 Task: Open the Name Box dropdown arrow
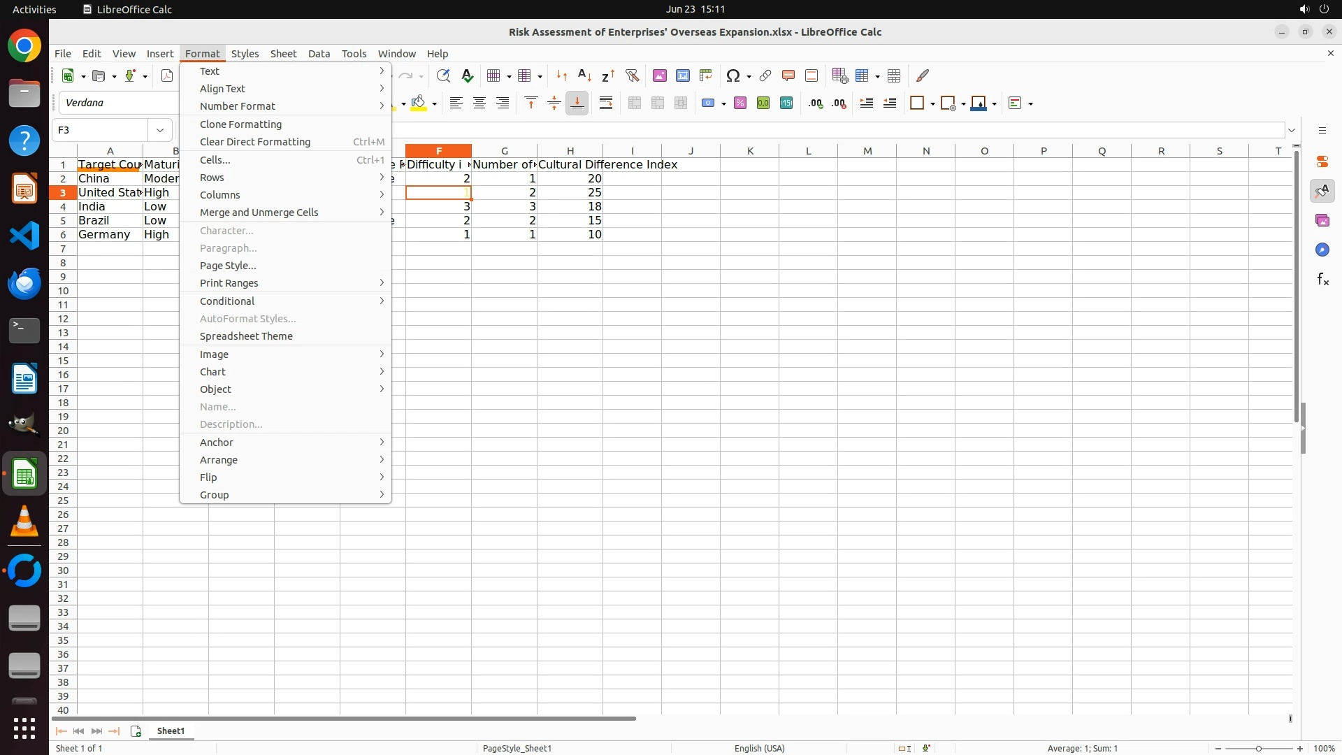[x=160, y=130]
